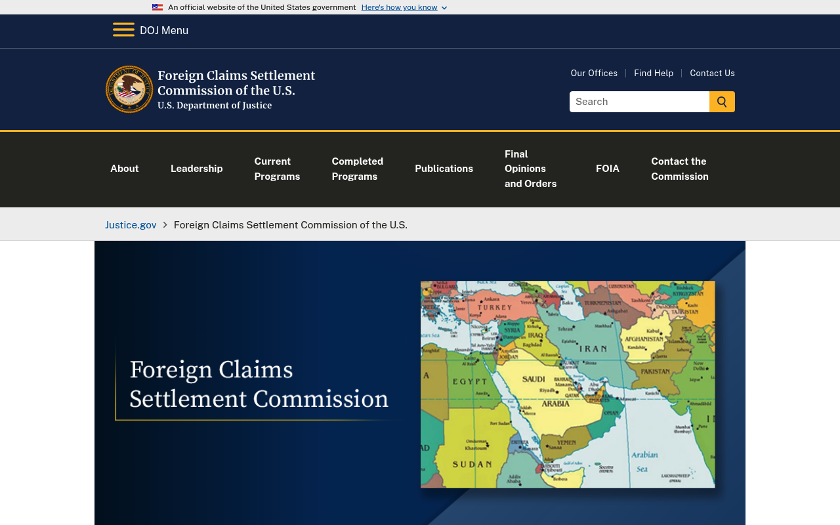Follow the Justice.gov breadcrumb link
840x525 pixels.
pyautogui.click(x=131, y=224)
